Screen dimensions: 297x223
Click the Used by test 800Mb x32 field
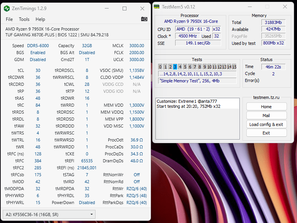[273, 43]
